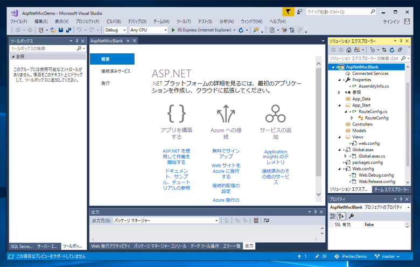Click the Output panel horizontal scrollbar
Image resolution: width=420 pixels, height=267 pixels.
(x=205, y=239)
